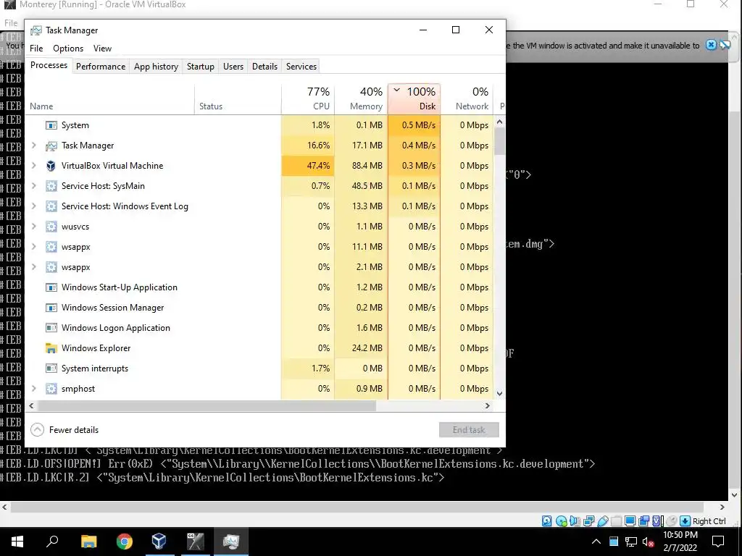Open the Windows Start menu

17,542
